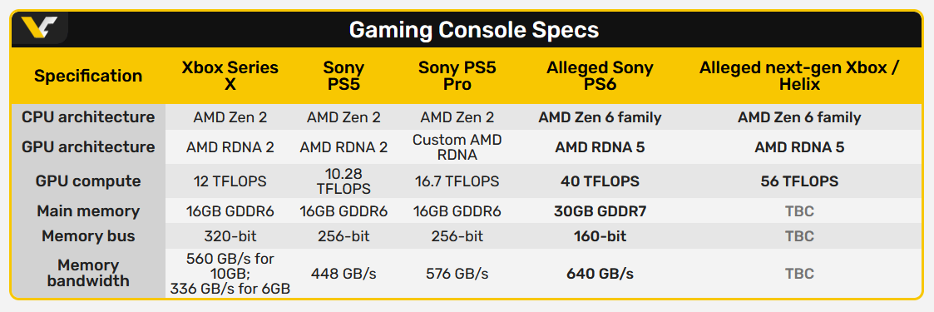
Task: Select the 640 GB/s bandwidth cell
Action: [600, 274]
